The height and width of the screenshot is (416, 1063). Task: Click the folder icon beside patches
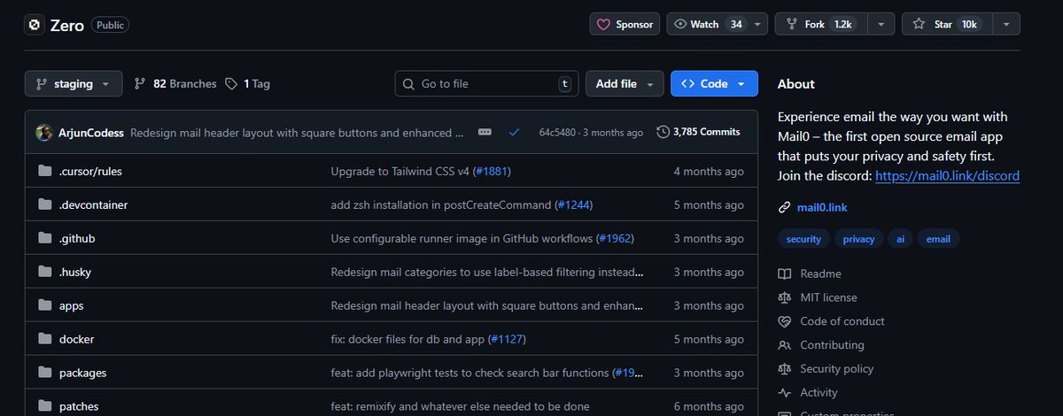point(44,406)
